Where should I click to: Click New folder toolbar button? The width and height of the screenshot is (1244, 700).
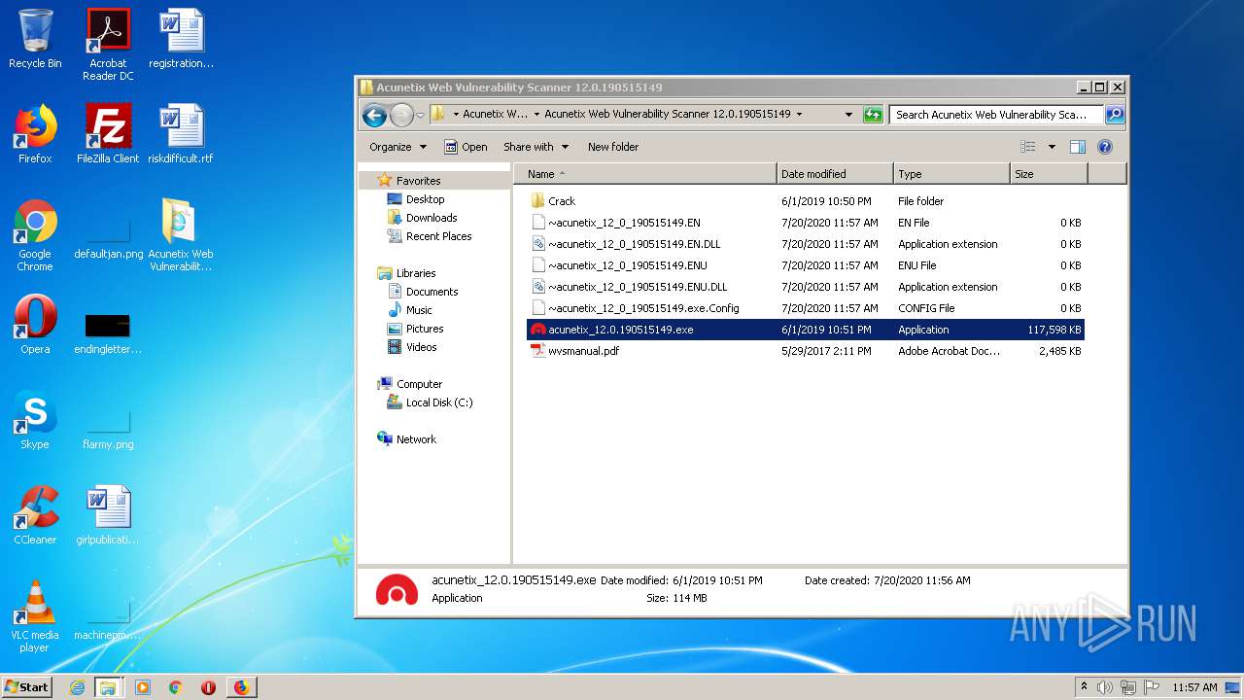(x=613, y=147)
